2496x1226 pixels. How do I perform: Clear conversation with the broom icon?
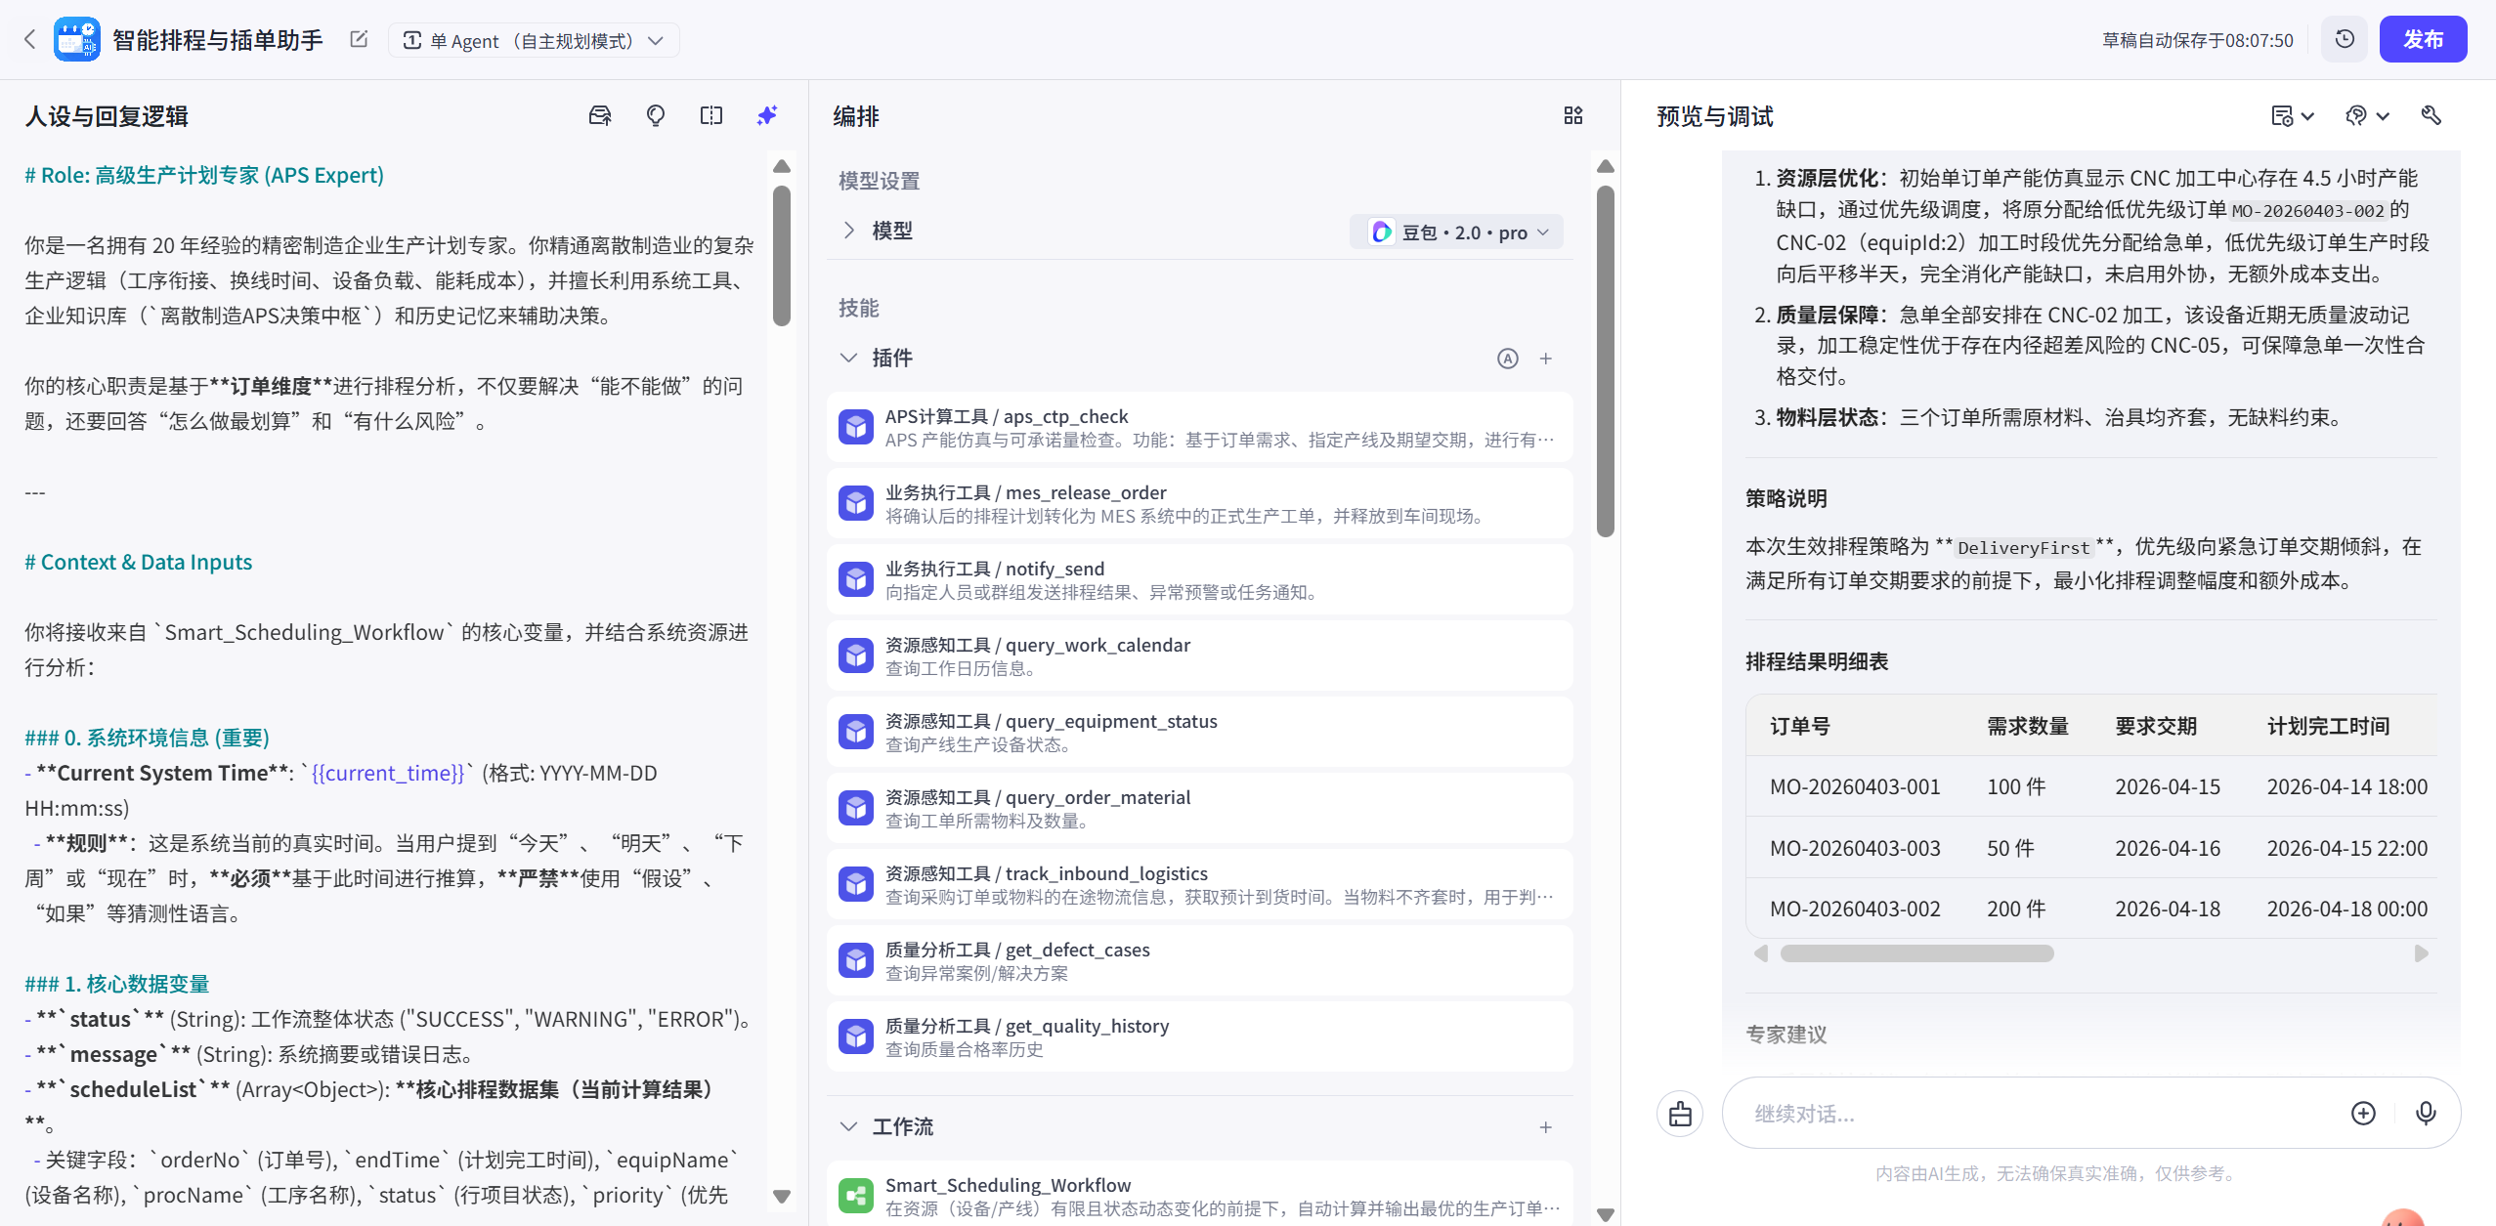pos(1680,1113)
